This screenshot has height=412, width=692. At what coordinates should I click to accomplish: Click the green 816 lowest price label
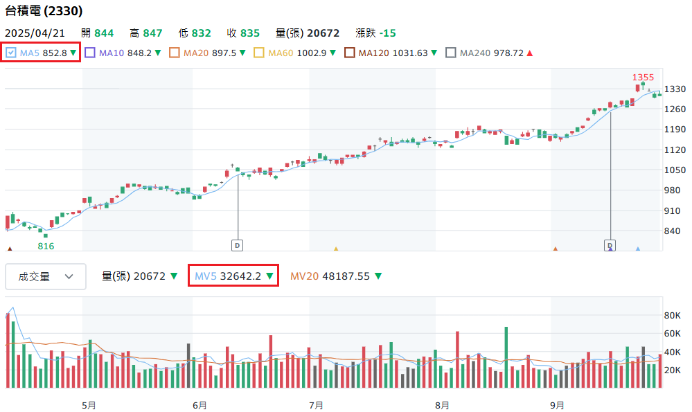click(46, 246)
